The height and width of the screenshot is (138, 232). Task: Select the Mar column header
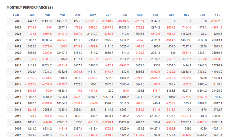point(62,15)
